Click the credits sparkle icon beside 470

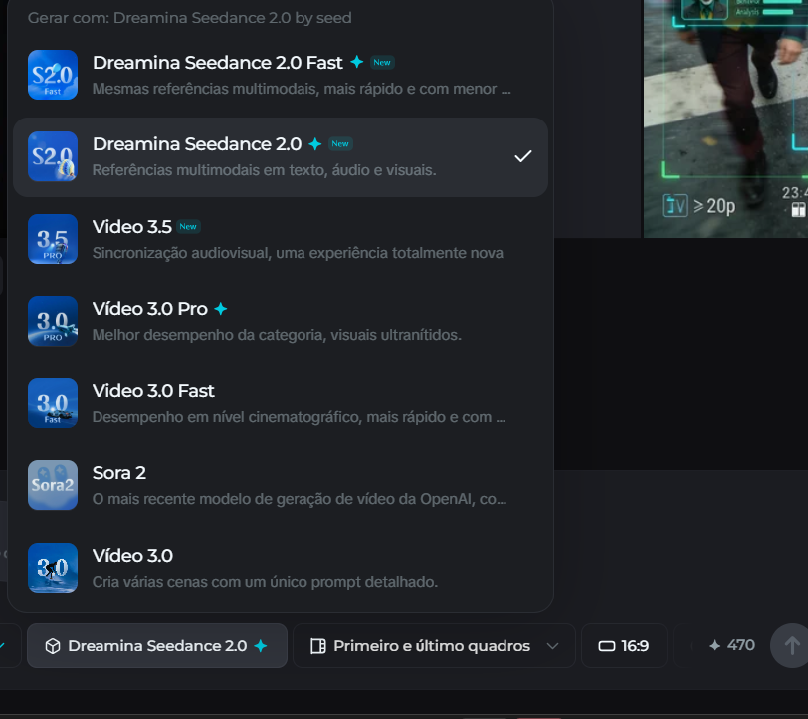click(x=714, y=645)
